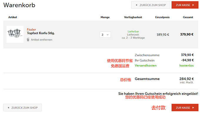This screenshot has width=200, height=113.
Task: Click the dropdown arrow in Menge selector
Action: [108, 35]
